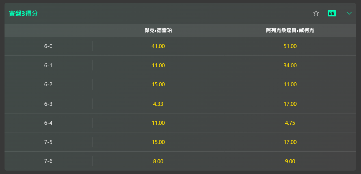Select 6-4 odds 11.00 under 傑克•德雷珀
Image resolution: width=361 pixels, height=174 pixels.
pyautogui.click(x=158, y=123)
